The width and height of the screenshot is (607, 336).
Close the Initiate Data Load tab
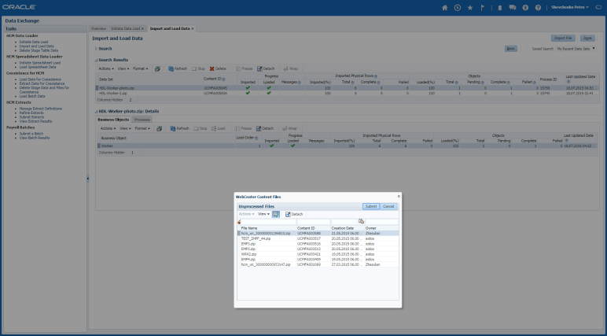tap(142, 28)
